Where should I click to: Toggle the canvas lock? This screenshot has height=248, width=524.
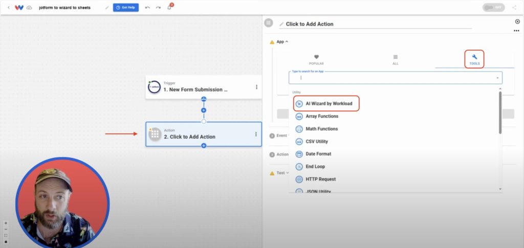[6, 241]
